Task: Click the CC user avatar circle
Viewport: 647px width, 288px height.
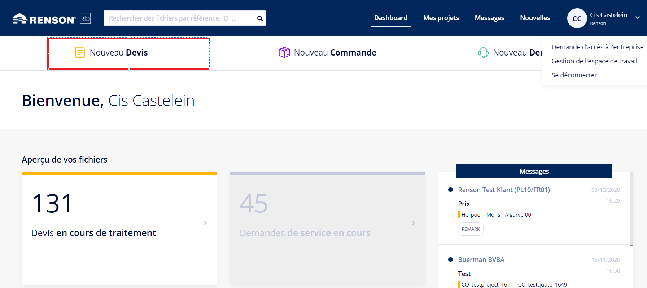Action: tap(577, 18)
